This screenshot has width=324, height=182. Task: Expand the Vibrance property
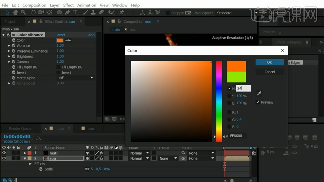point(9,46)
